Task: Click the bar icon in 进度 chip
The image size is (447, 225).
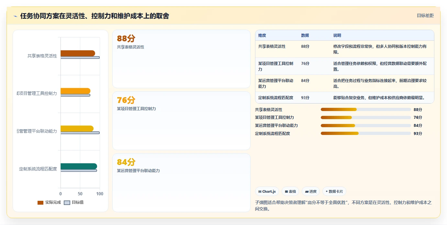Action: point(307,192)
